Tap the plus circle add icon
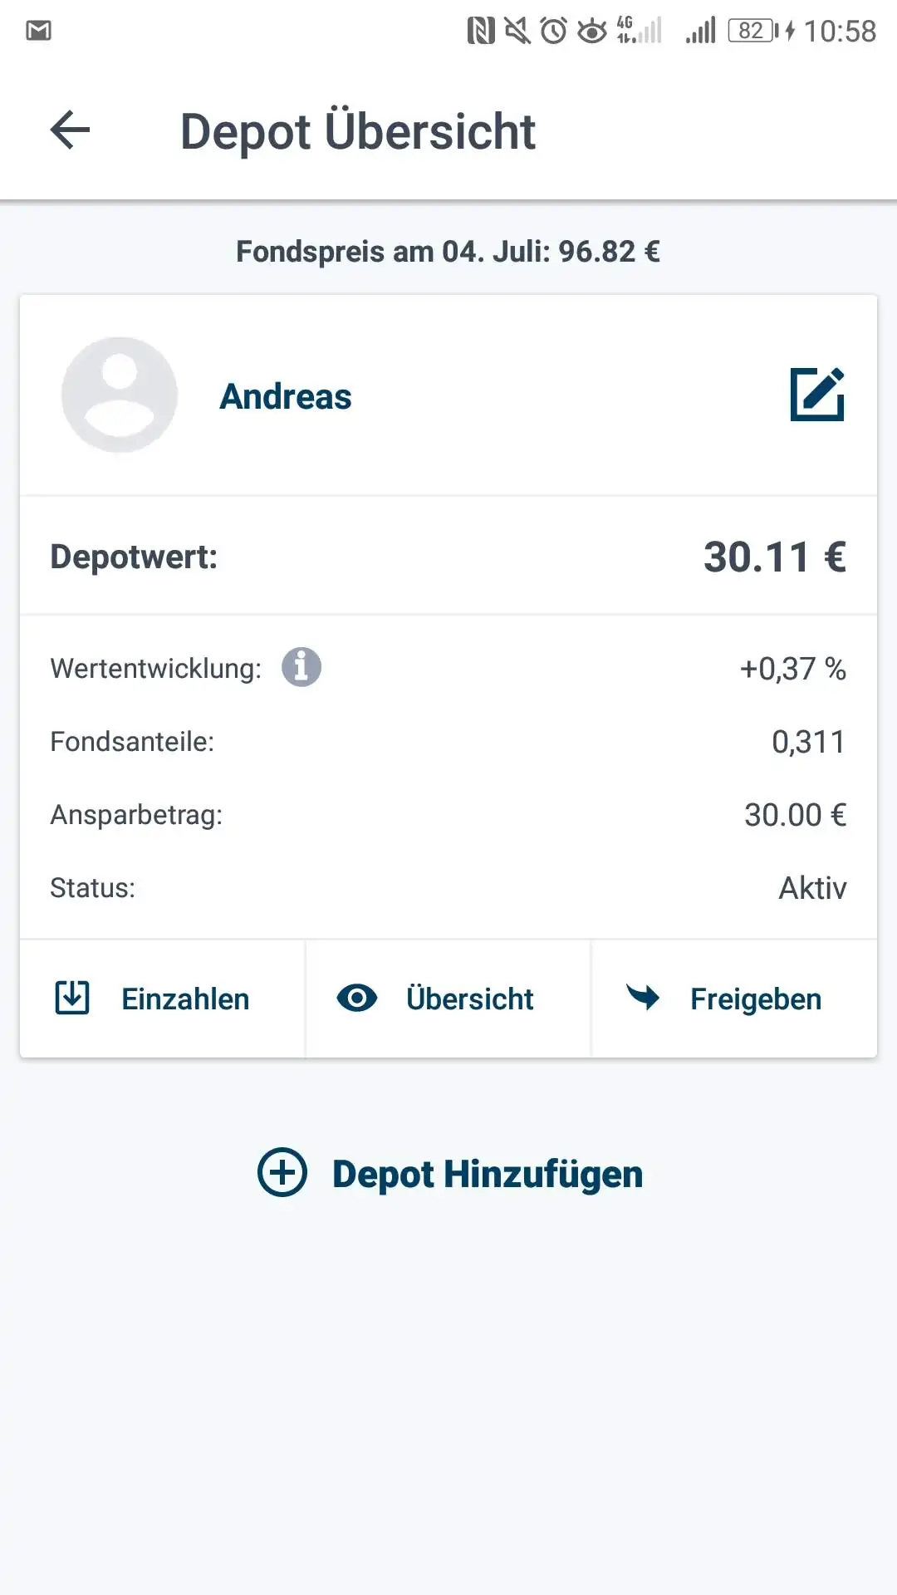Viewport: 897px width, 1595px height. pos(282,1172)
